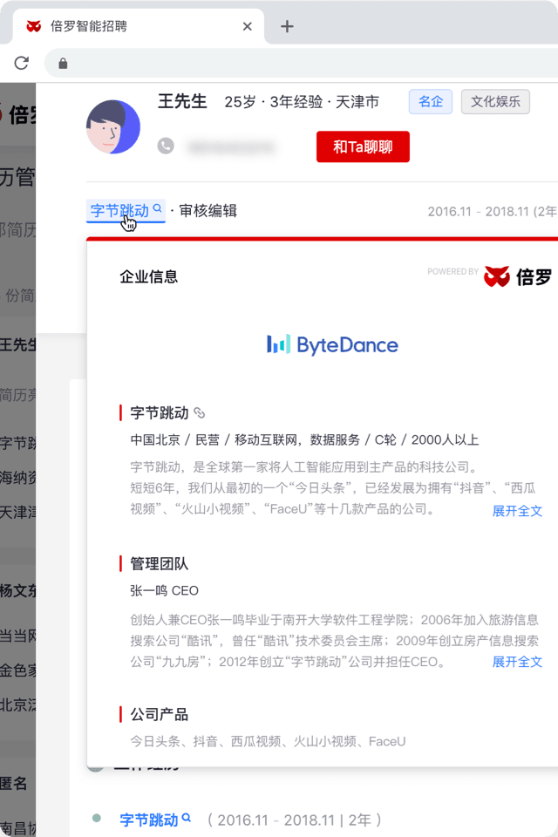Select the 名企 tag
The width and height of the screenshot is (558, 837).
coord(431,101)
